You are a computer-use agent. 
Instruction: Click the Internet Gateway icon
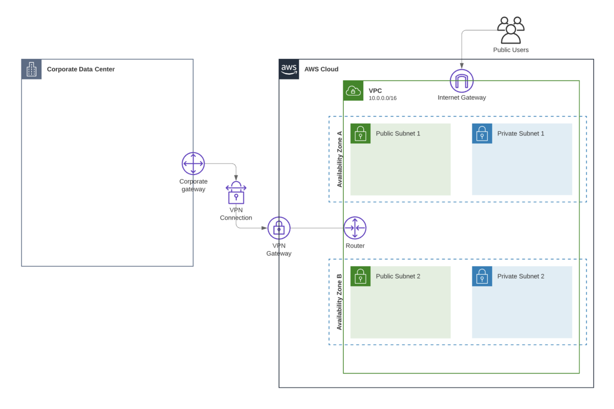462,81
